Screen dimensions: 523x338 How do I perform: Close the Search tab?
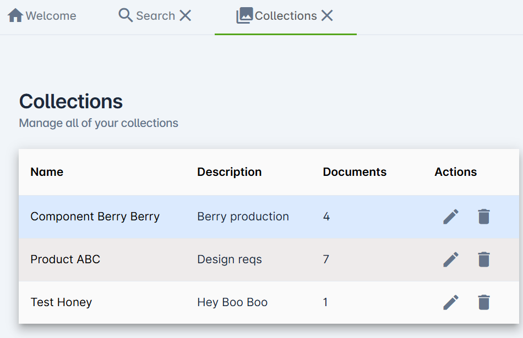point(185,15)
